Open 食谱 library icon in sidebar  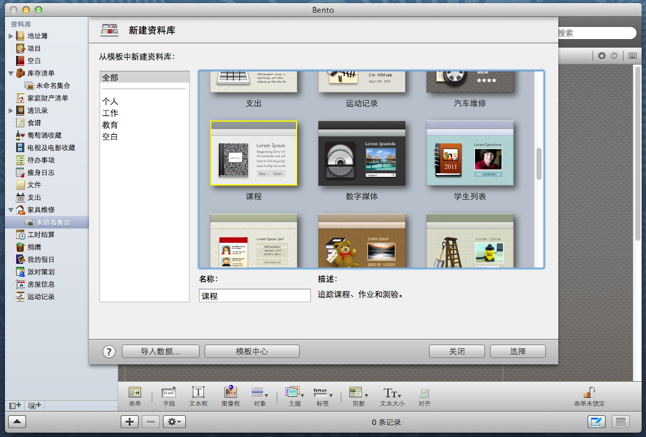(20, 123)
